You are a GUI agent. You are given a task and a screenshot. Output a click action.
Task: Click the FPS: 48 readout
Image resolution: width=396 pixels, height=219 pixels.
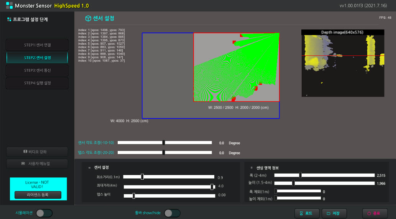pos(385,18)
